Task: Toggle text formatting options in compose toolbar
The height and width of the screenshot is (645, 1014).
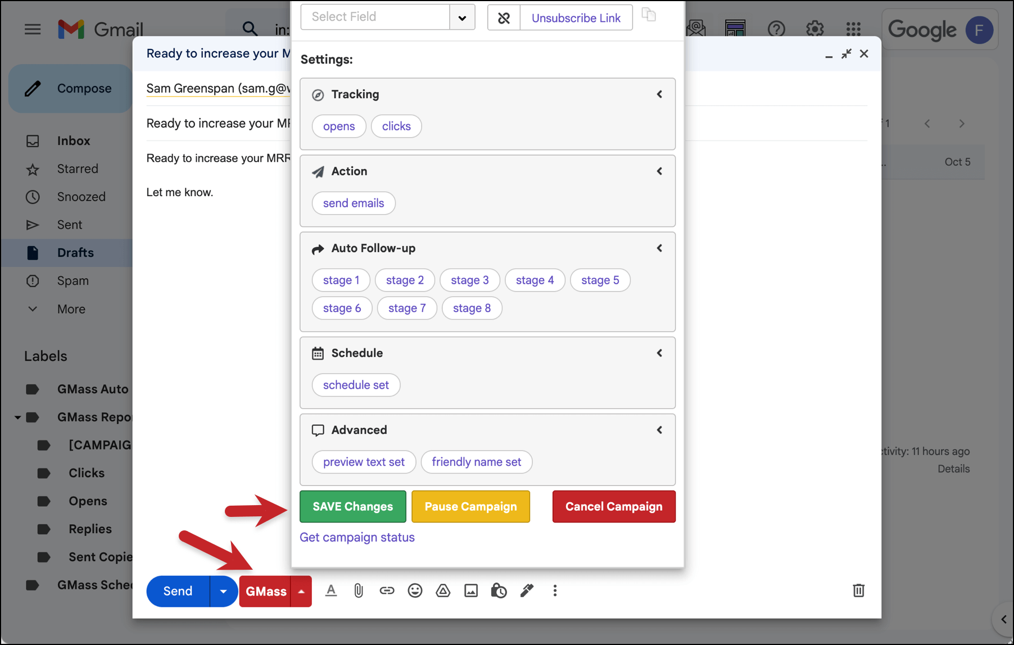Action: [331, 591]
